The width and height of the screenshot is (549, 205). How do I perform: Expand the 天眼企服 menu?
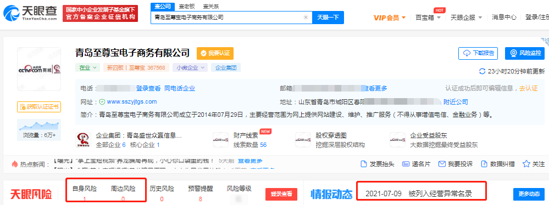pyautogui.click(x=467, y=18)
